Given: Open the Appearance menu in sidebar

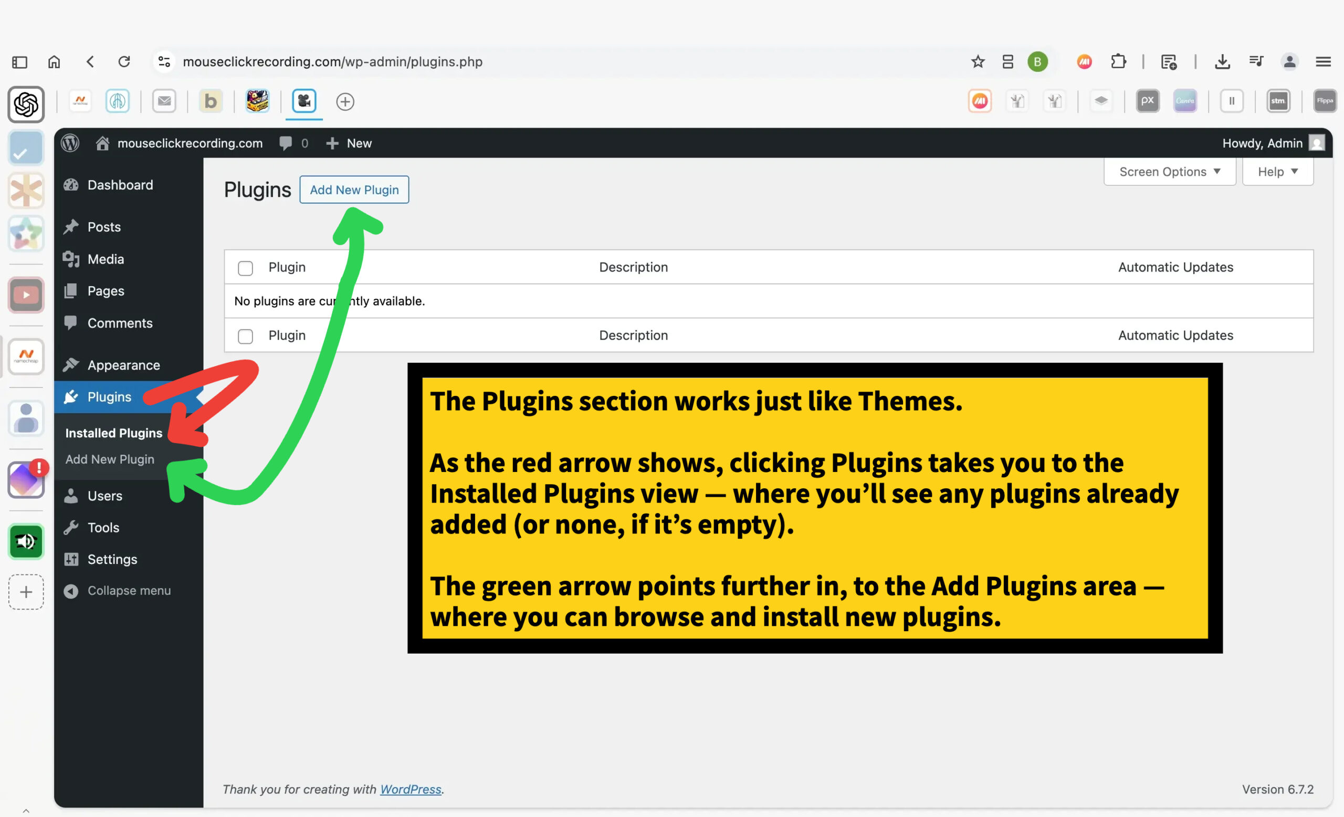Looking at the screenshot, I should (x=123, y=365).
